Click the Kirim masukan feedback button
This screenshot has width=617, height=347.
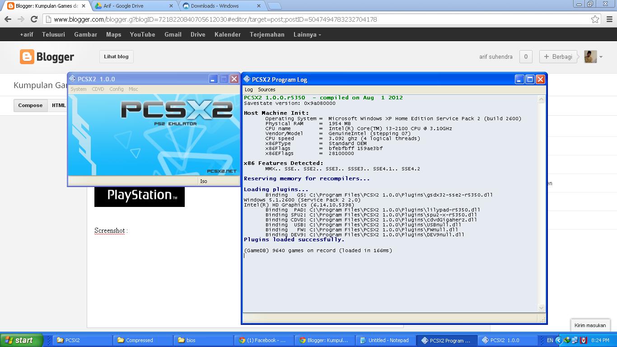tap(590, 325)
